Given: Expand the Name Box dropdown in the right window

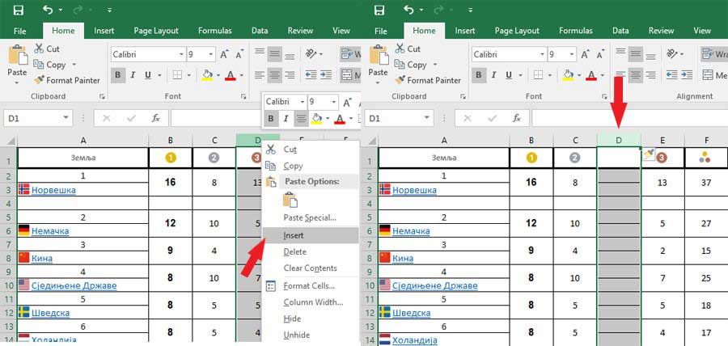Looking at the screenshot, I should [426, 118].
